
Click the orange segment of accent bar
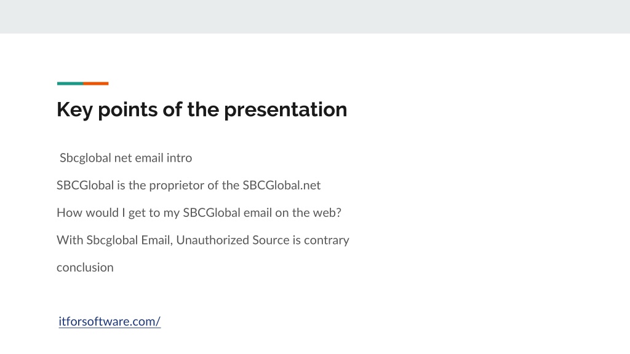(95, 84)
